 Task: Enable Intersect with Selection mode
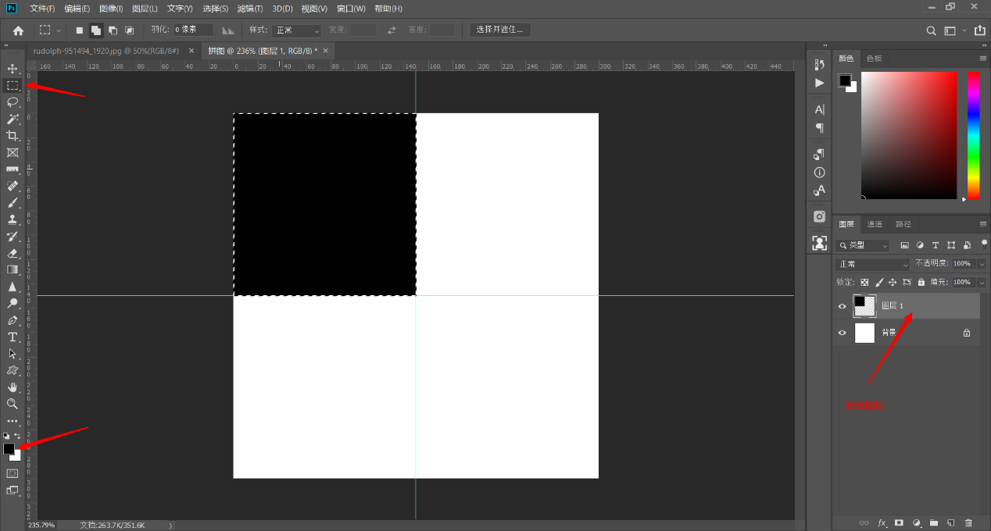[x=130, y=30]
